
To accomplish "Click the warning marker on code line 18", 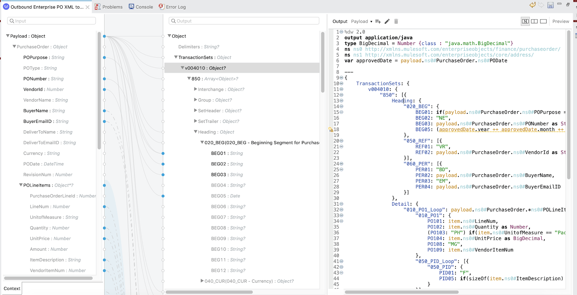I will (x=331, y=130).
